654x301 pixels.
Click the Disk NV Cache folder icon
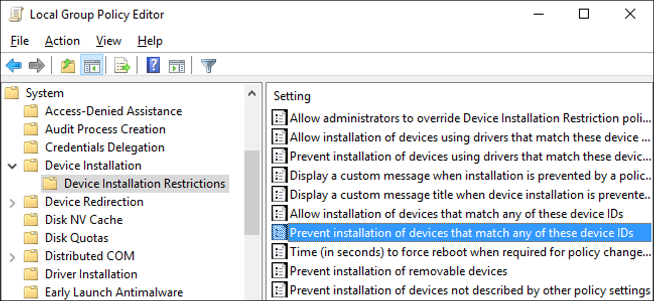point(31,220)
